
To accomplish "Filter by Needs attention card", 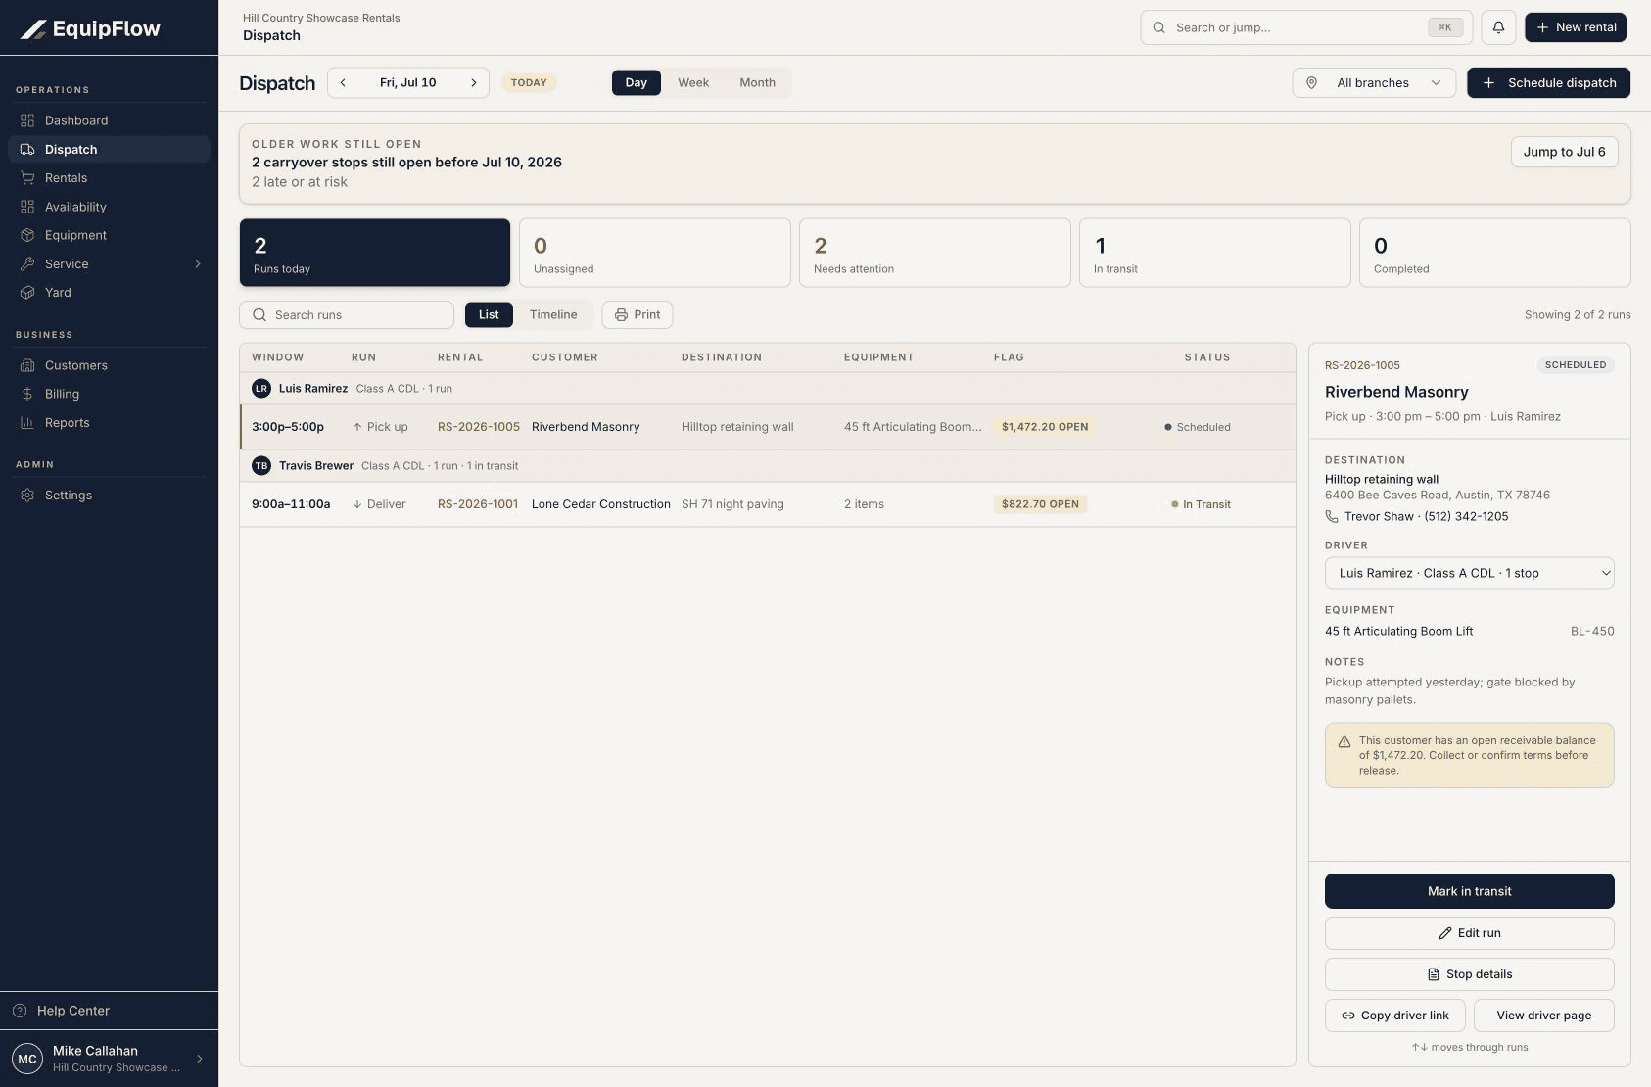I will [935, 253].
